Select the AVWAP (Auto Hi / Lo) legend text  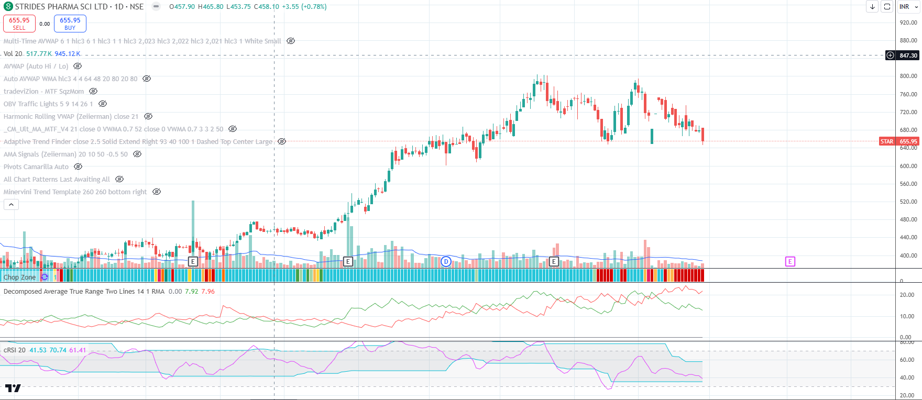pyautogui.click(x=36, y=66)
